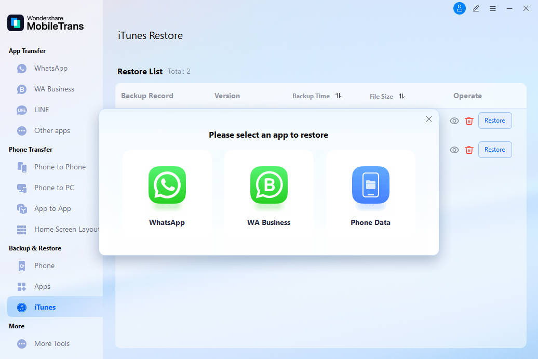Click Restore for the first backup record
The height and width of the screenshot is (359, 538).
pyautogui.click(x=495, y=121)
